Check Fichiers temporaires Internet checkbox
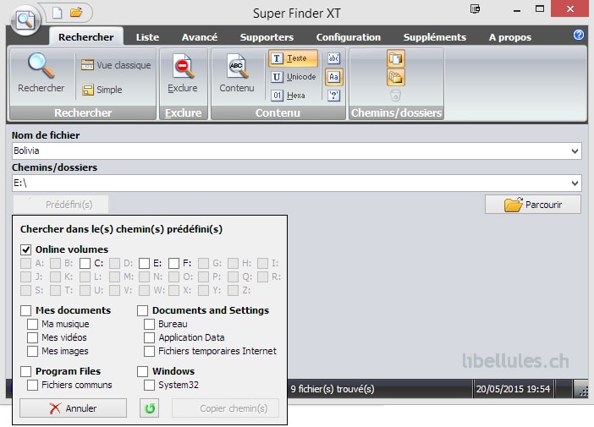The width and height of the screenshot is (594, 427). pos(149,351)
